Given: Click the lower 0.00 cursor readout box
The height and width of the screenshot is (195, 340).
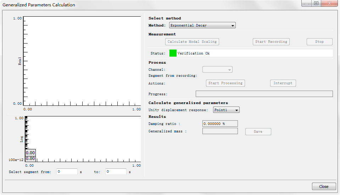Looking at the screenshot, I should [x=30, y=159].
